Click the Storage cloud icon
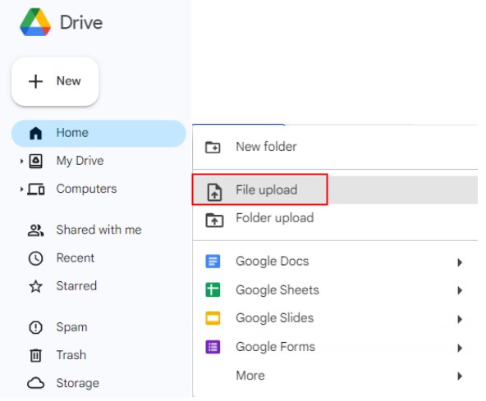 pyautogui.click(x=35, y=383)
